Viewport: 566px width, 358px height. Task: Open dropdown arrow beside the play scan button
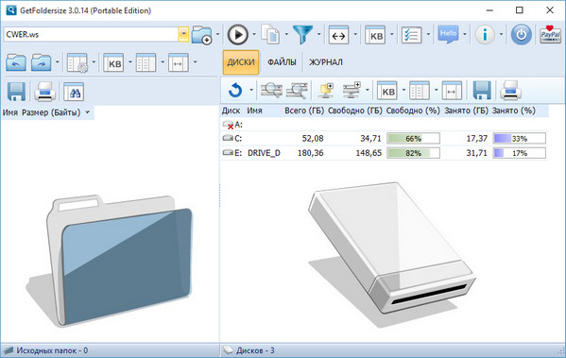(254, 35)
